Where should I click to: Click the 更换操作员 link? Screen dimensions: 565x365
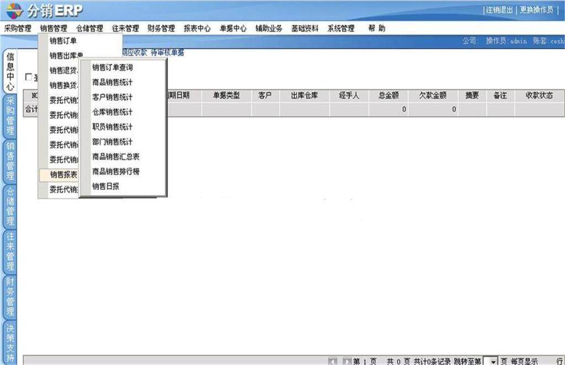point(536,10)
